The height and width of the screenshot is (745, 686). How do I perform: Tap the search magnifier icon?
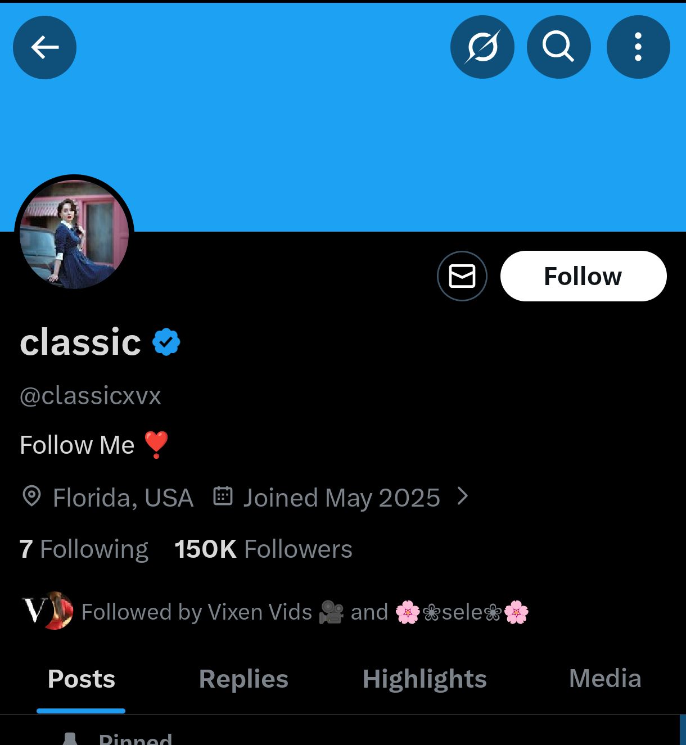(558, 47)
